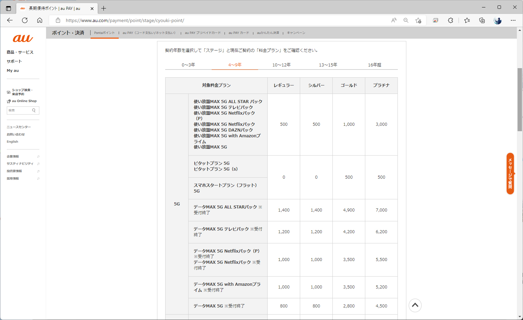This screenshot has height=320, width=523.
Task: Click the browser back arrow
Action: pos(9,20)
